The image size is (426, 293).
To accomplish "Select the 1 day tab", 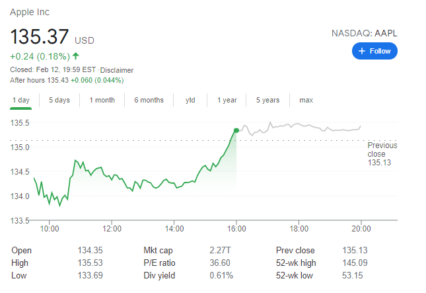I will (20, 100).
